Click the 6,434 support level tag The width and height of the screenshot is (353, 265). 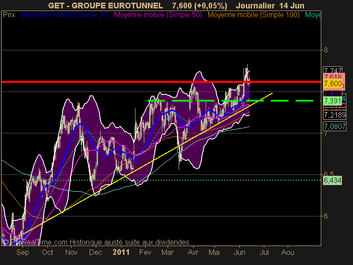[x=332, y=180]
